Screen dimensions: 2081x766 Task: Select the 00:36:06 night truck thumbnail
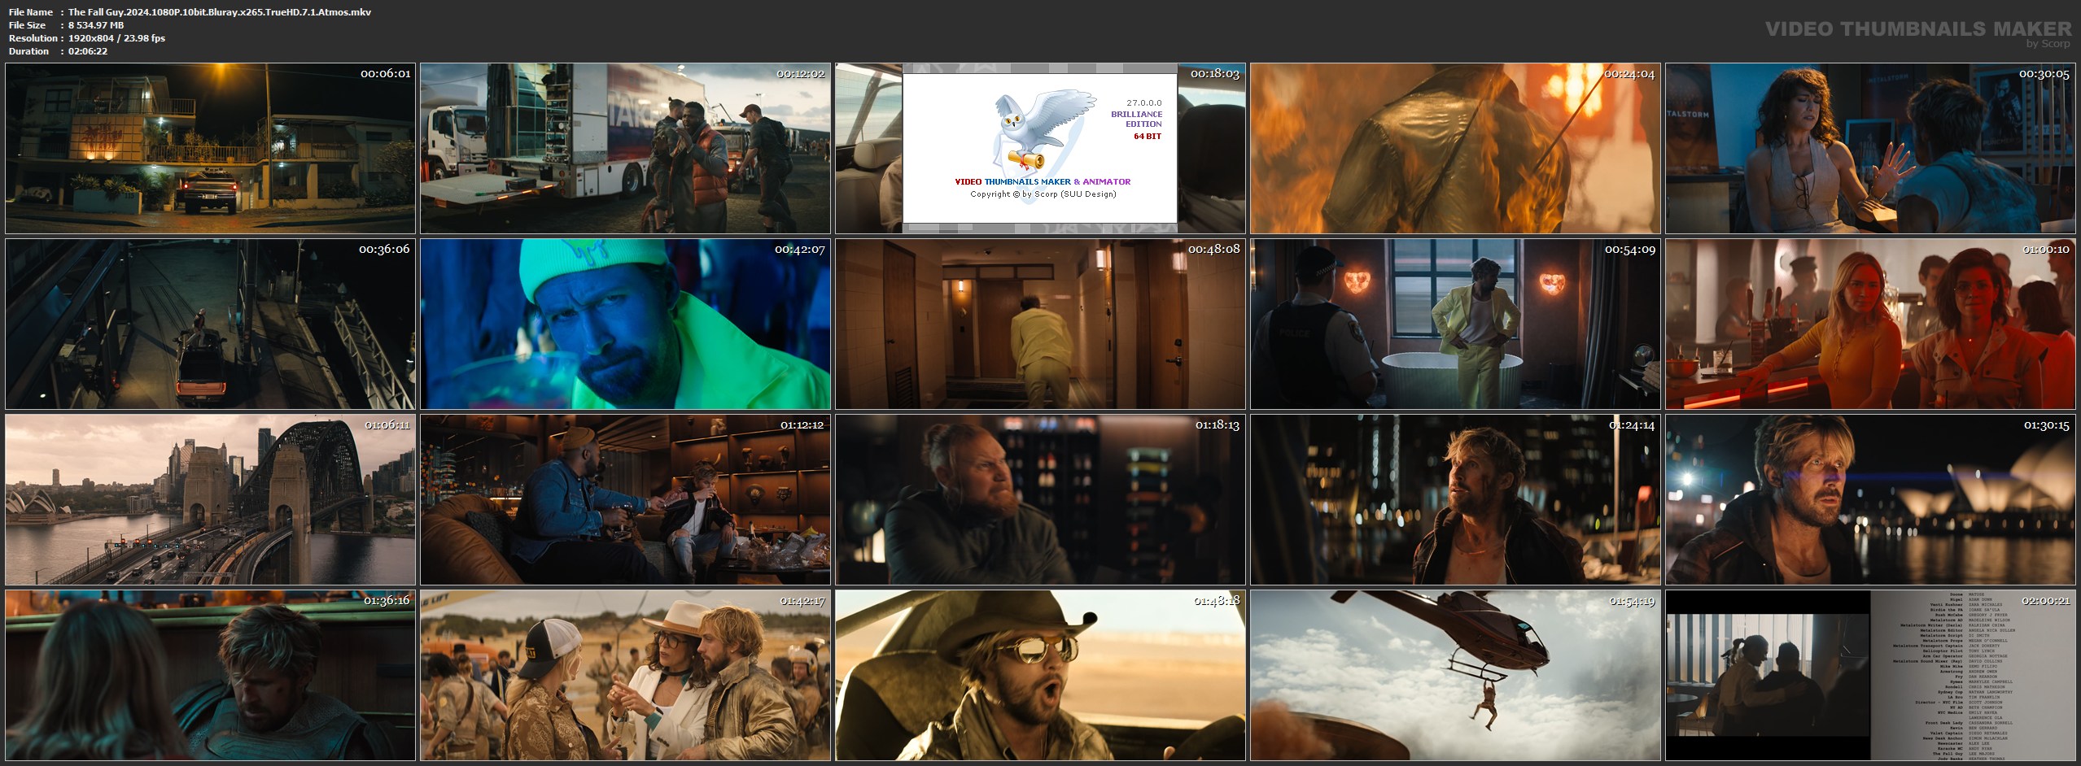pos(210,324)
